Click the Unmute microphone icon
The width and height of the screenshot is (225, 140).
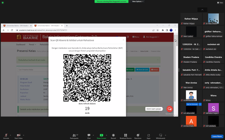6,135
